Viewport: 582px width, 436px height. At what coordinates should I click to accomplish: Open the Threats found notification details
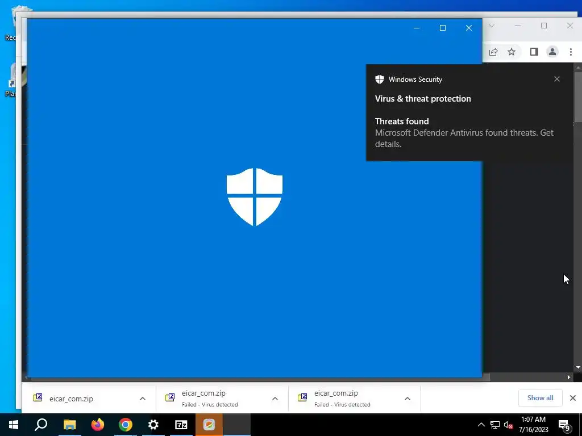click(x=464, y=132)
